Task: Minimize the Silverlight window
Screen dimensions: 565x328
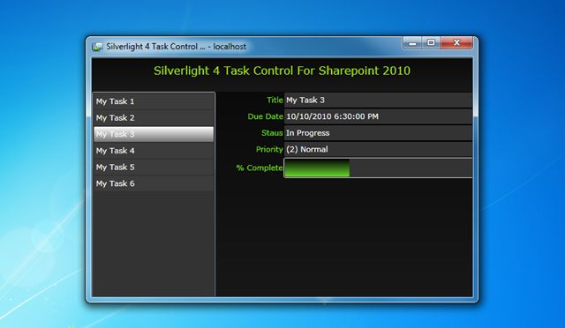Action: click(413, 43)
